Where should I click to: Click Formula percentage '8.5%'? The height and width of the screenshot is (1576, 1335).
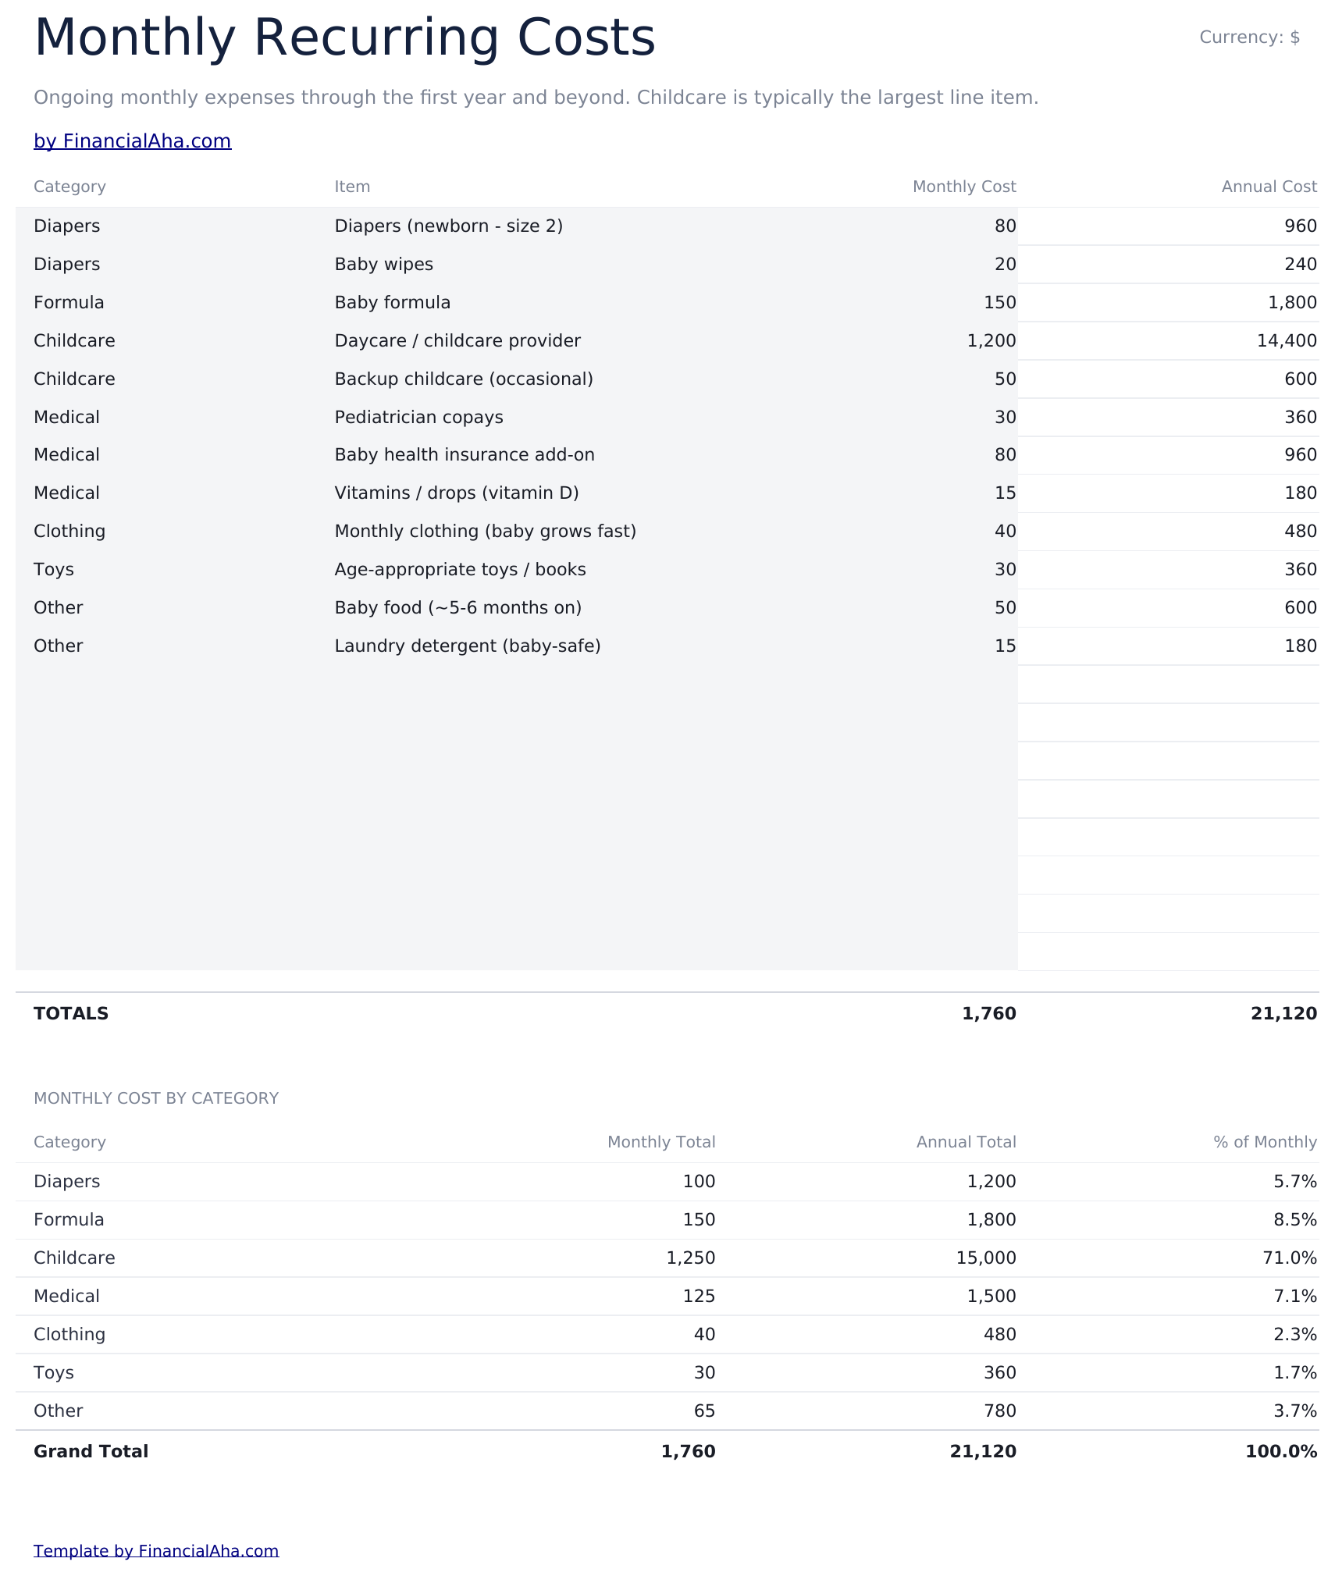click(x=1295, y=1220)
